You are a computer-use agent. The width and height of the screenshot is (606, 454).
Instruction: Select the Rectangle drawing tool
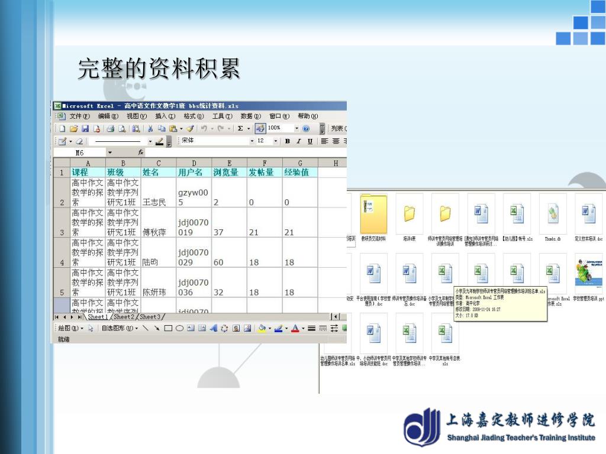168,328
